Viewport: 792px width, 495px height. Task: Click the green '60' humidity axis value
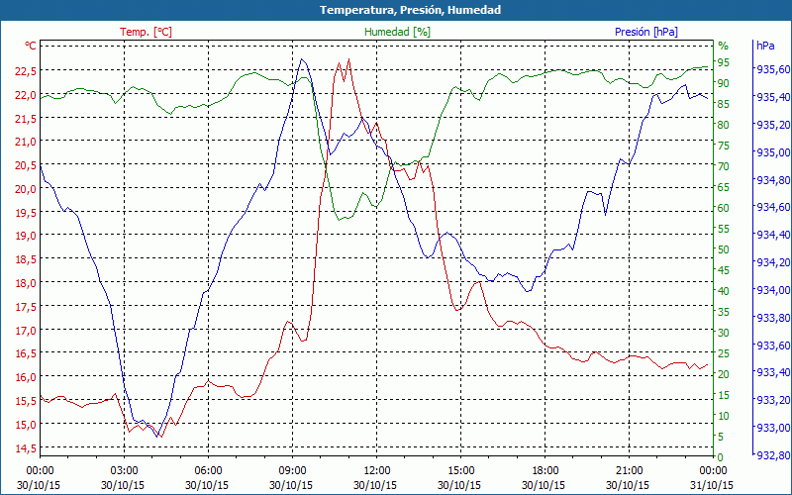[x=724, y=208]
